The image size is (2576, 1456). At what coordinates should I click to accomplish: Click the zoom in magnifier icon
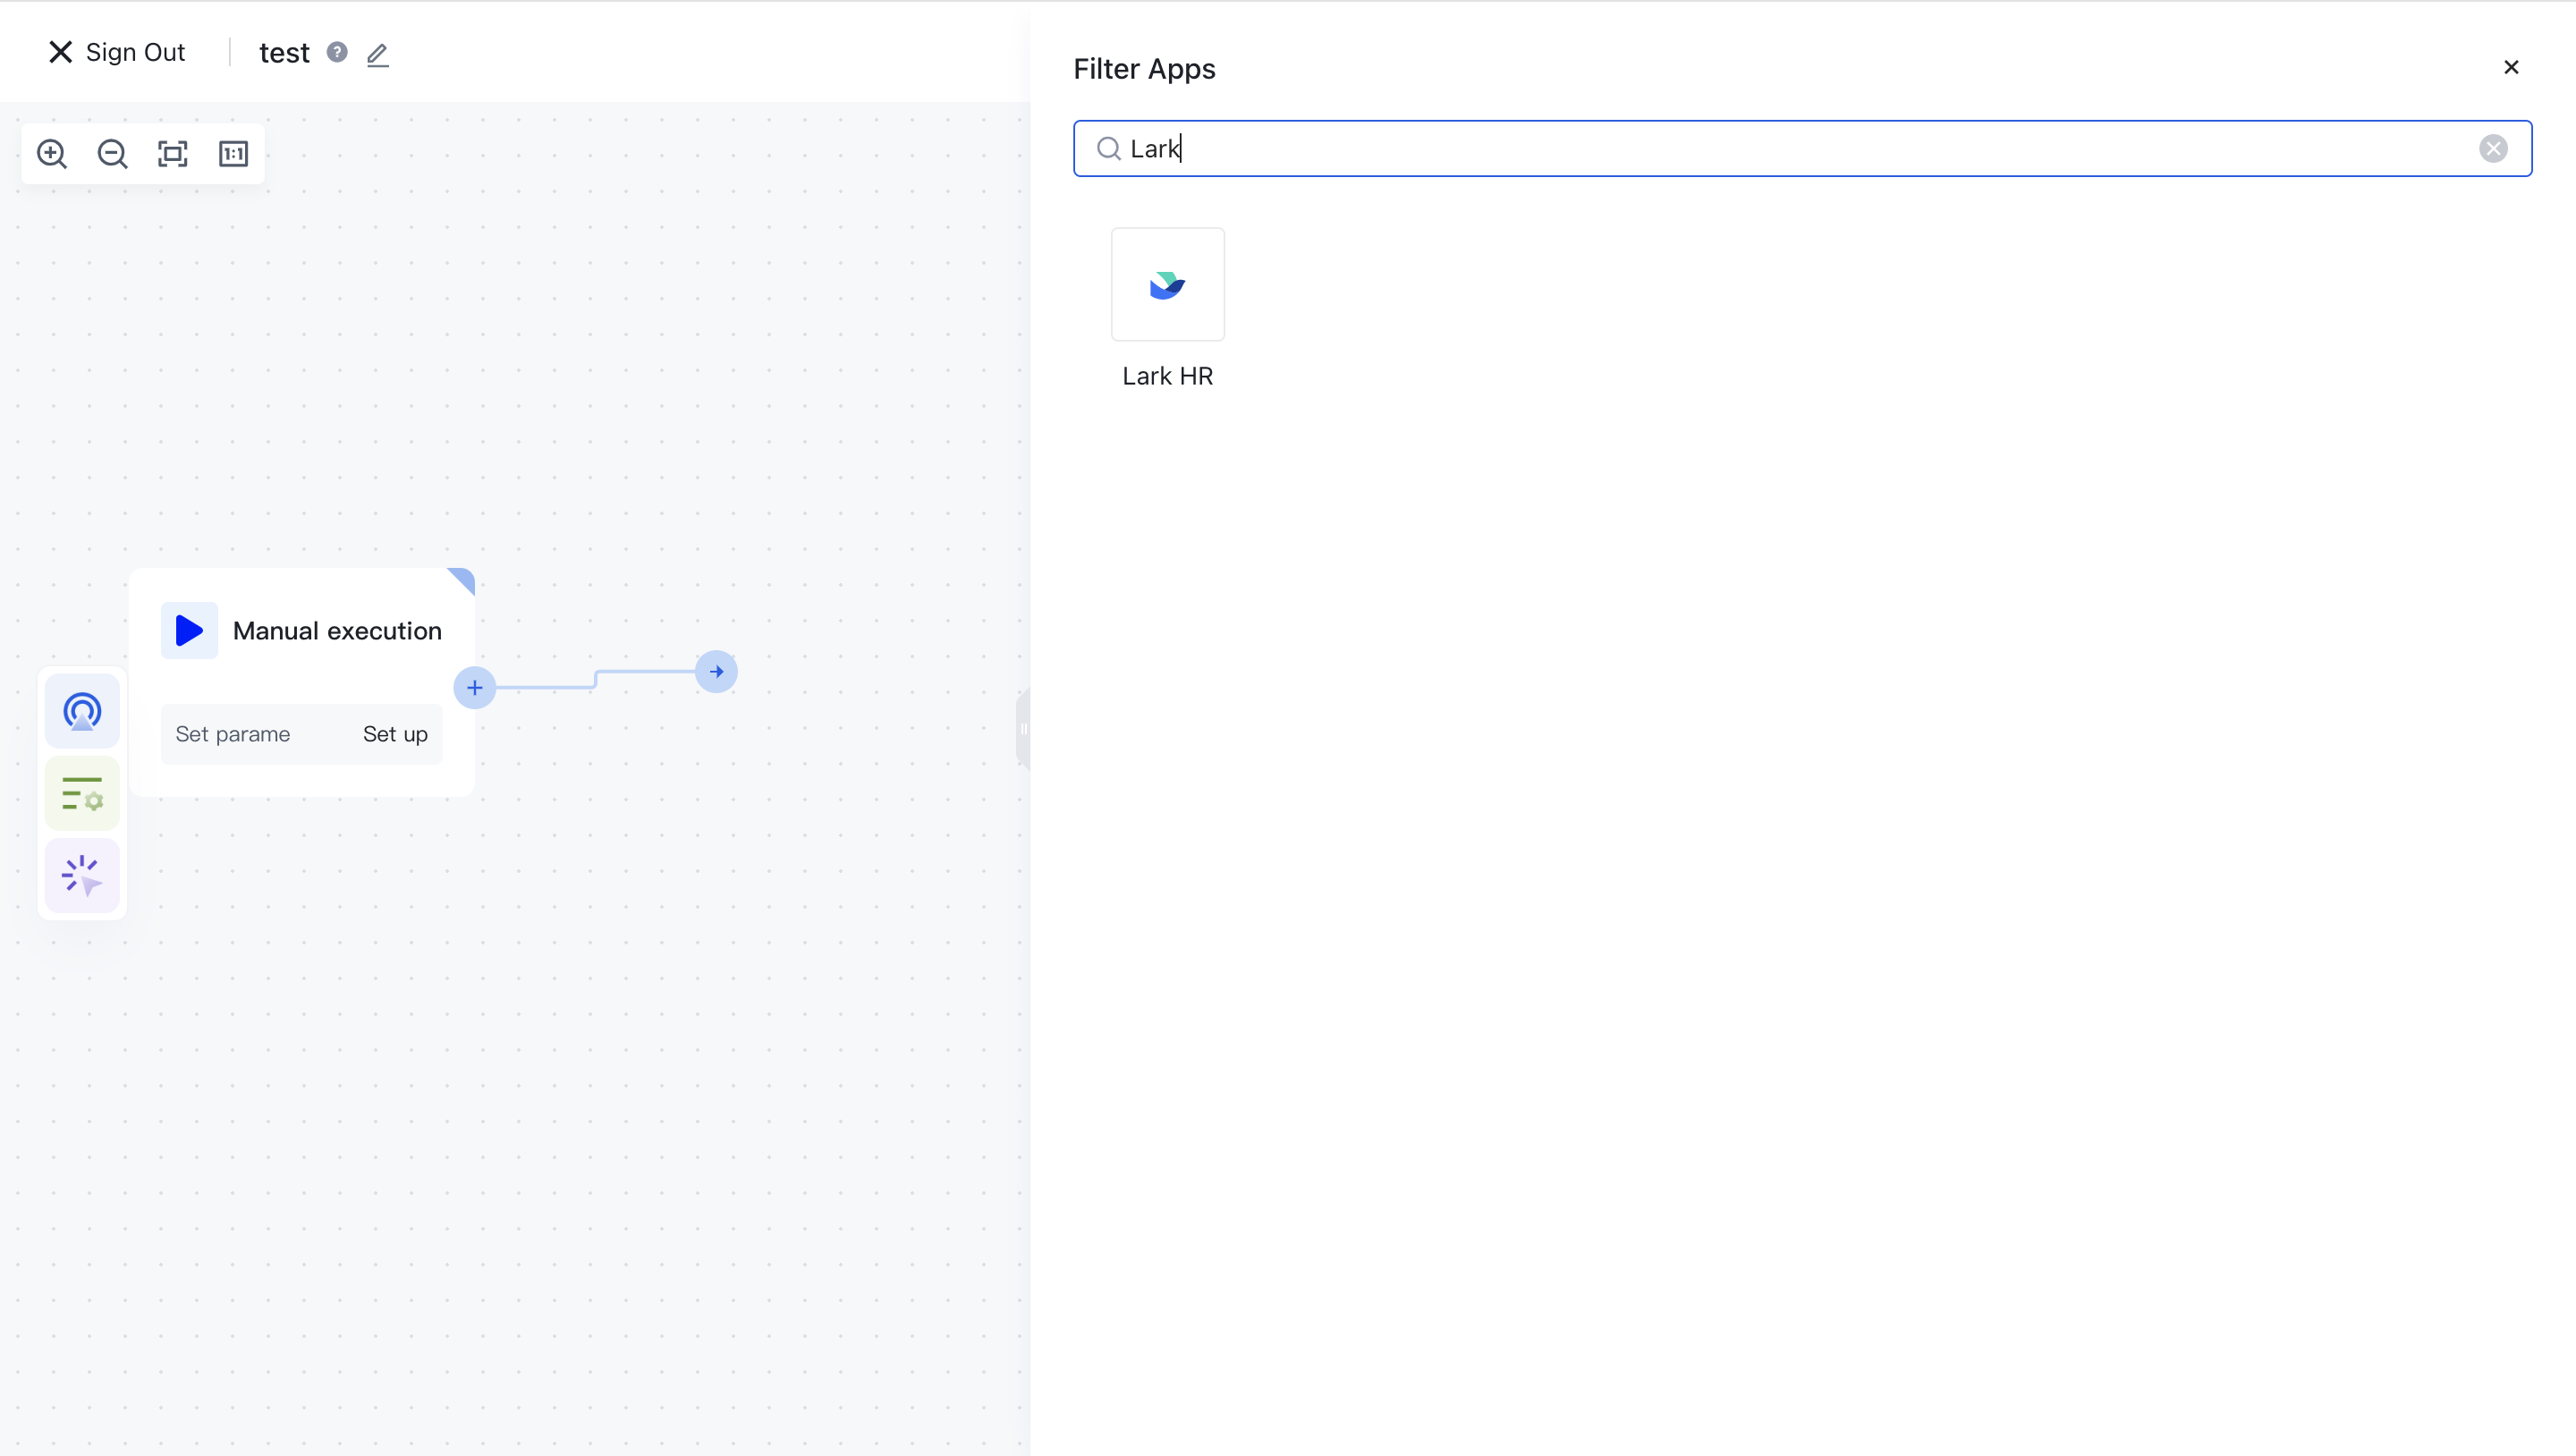pos(52,154)
